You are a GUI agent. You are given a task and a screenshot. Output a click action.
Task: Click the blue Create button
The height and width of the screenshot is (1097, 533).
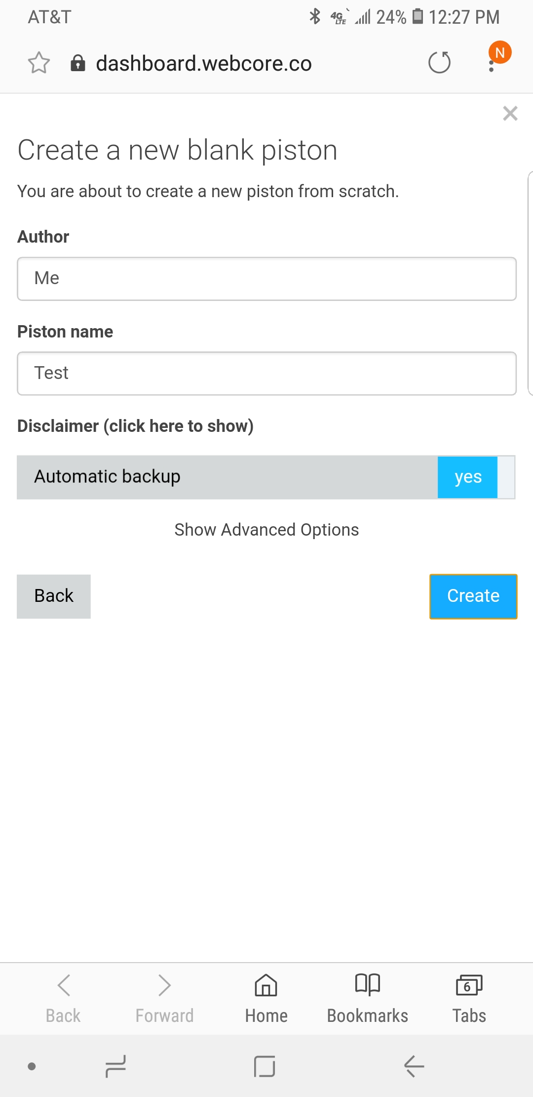pos(473,596)
